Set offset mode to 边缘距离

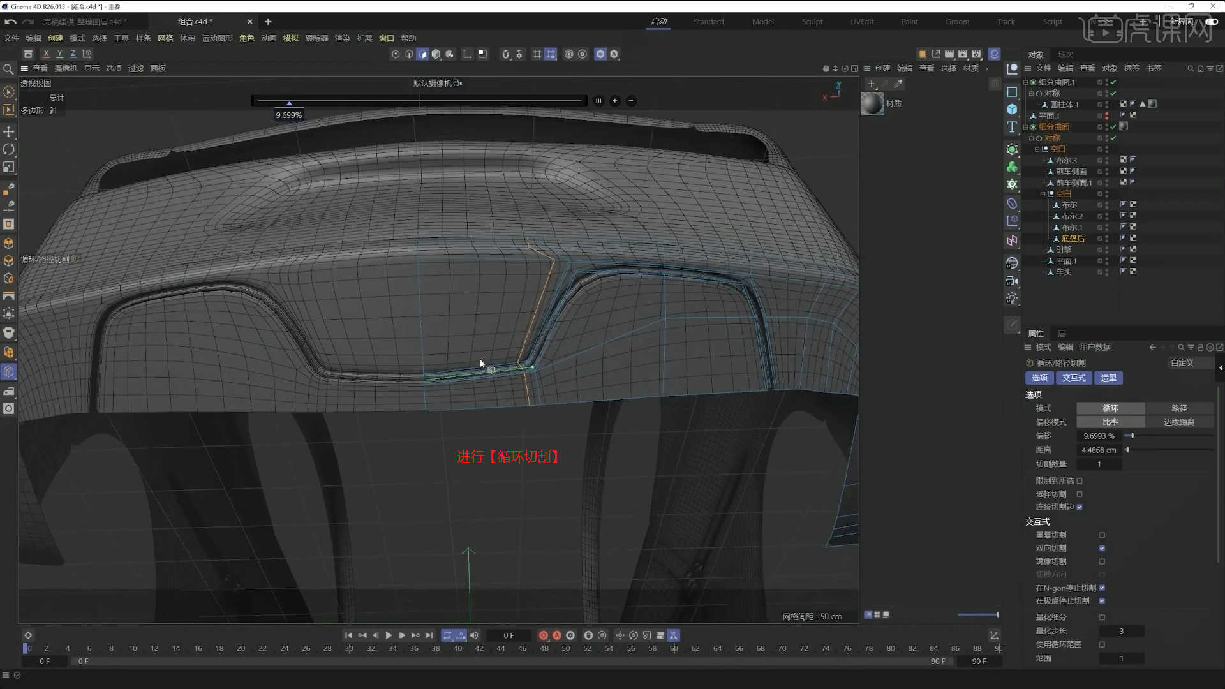[1179, 422]
